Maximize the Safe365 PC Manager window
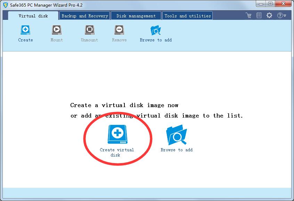 point(270,4)
